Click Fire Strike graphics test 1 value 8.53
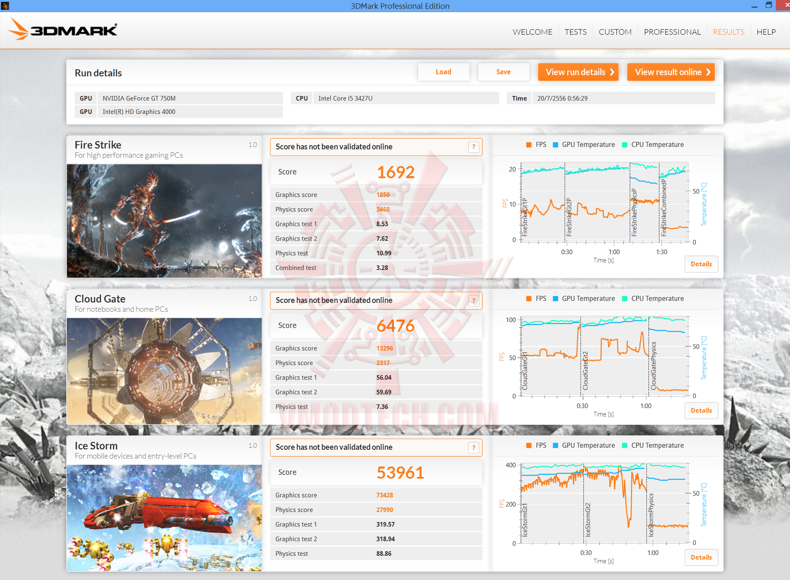The height and width of the screenshot is (580, 790). pos(382,224)
